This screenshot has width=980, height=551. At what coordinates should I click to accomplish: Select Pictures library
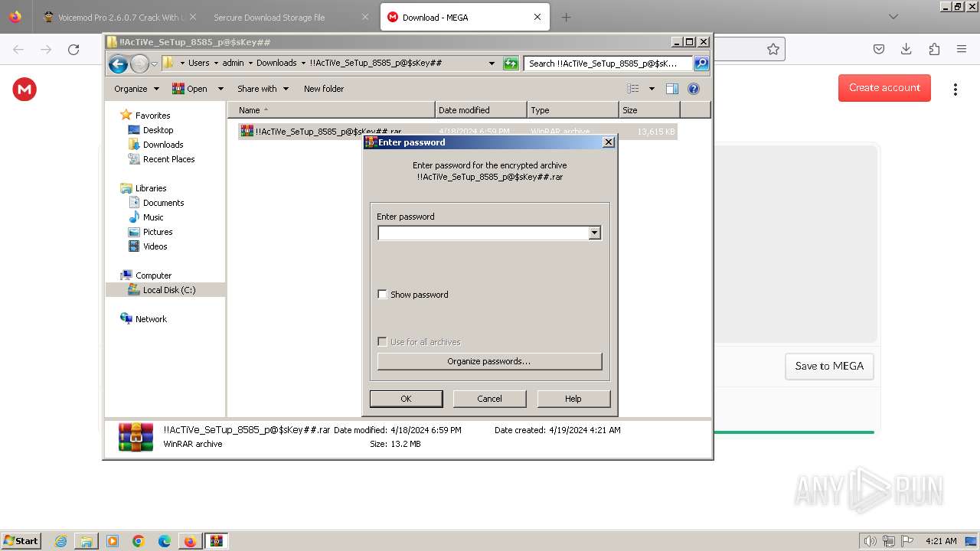click(158, 232)
